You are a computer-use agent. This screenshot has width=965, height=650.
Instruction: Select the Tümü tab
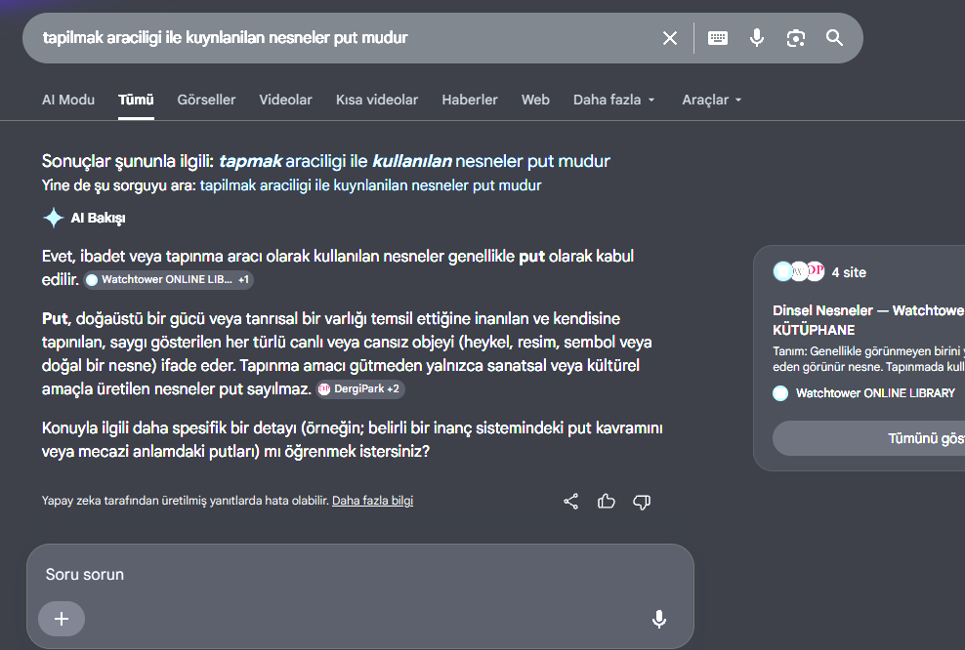click(136, 100)
